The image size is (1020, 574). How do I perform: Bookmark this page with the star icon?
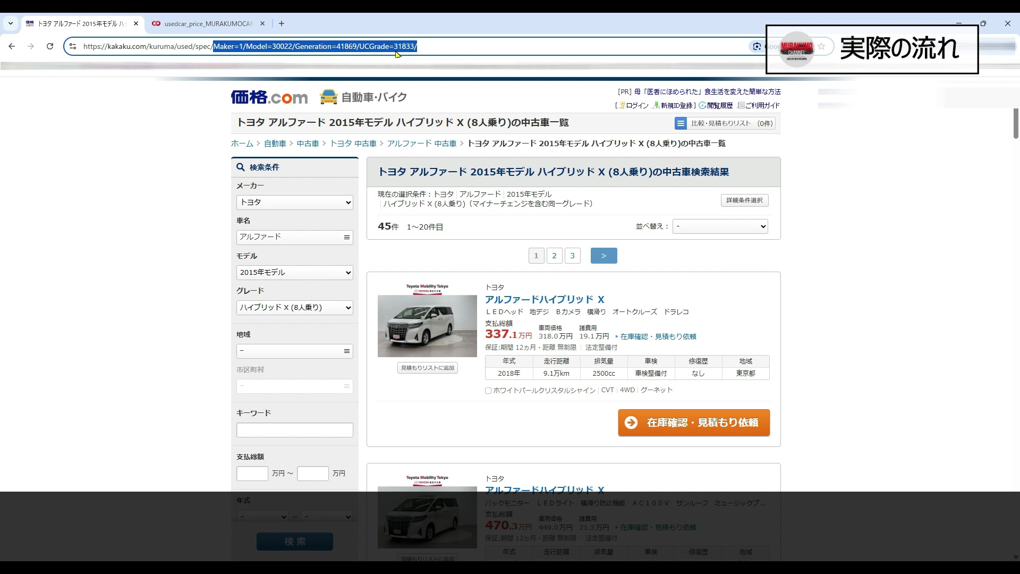coord(821,46)
